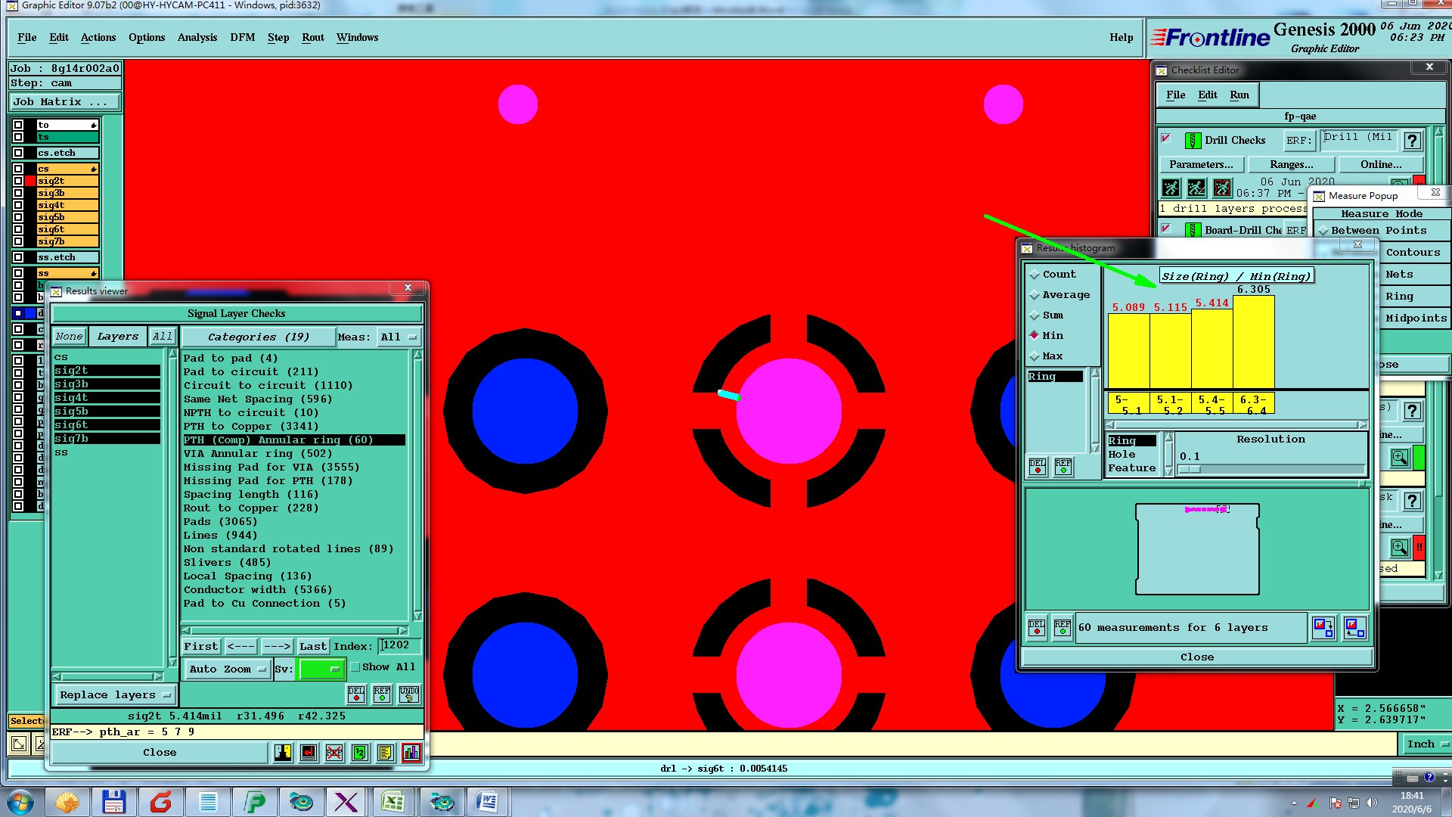Click the green numbered page icon
Viewport: 1452px width, 817px height.
[x=359, y=753]
